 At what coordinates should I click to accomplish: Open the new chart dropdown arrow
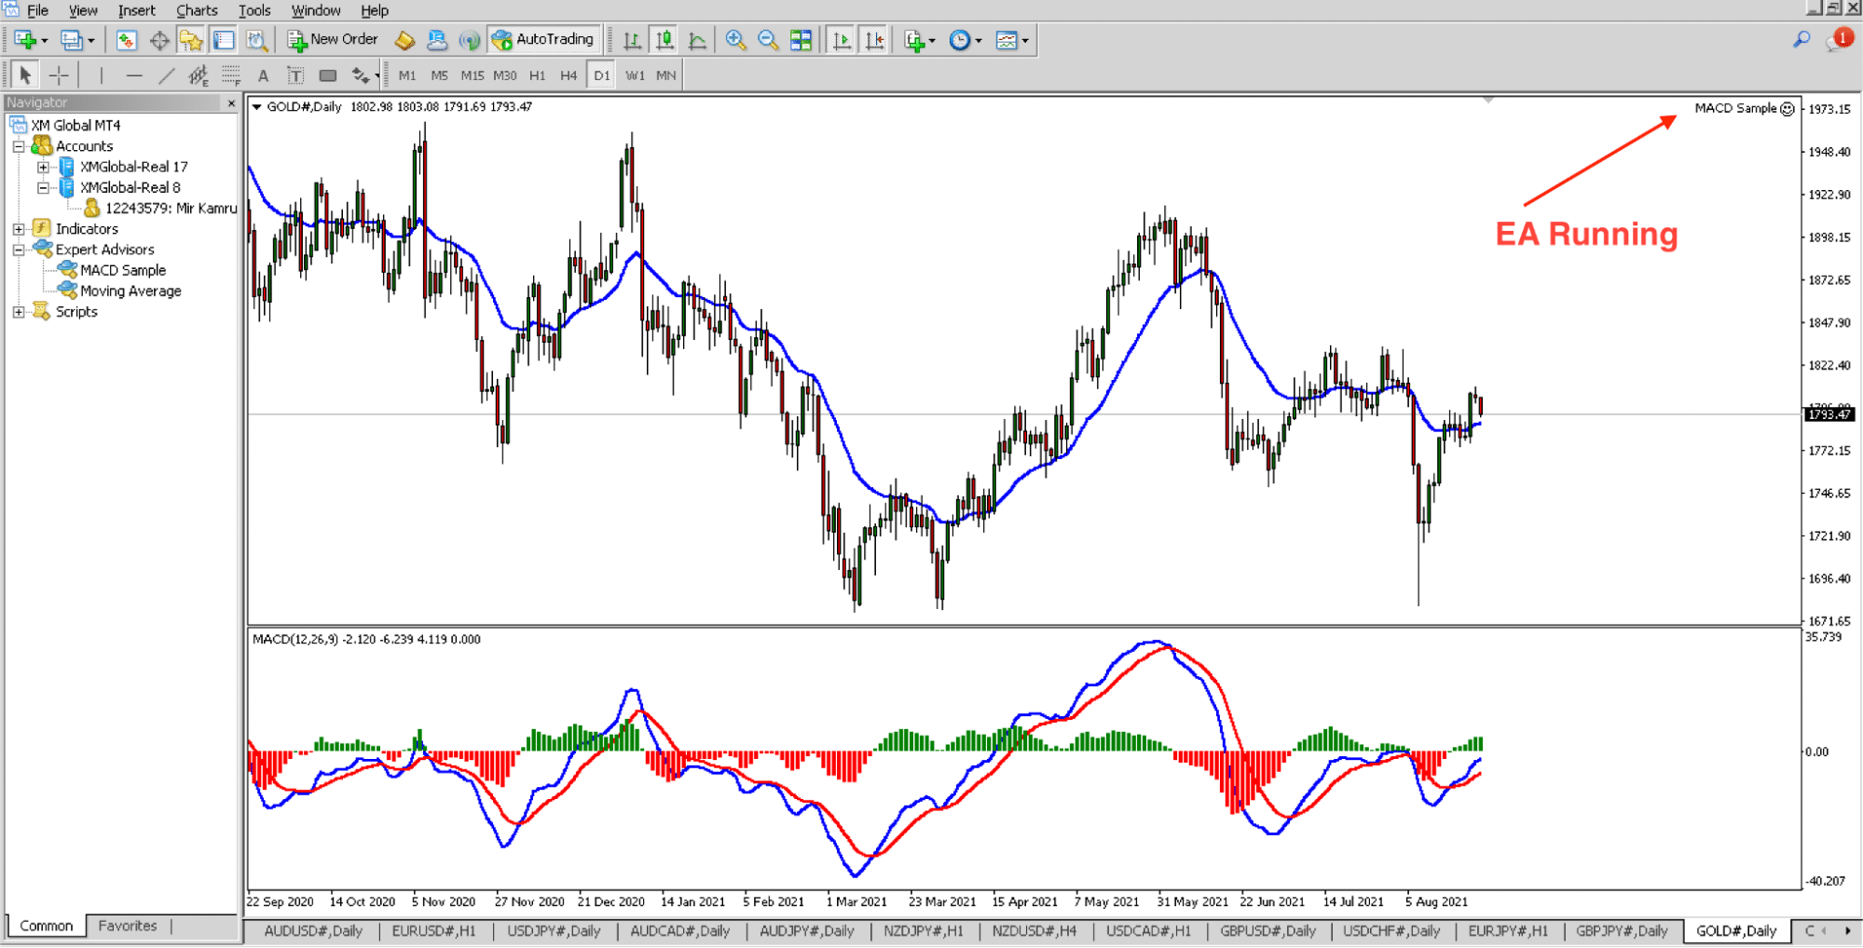44,41
